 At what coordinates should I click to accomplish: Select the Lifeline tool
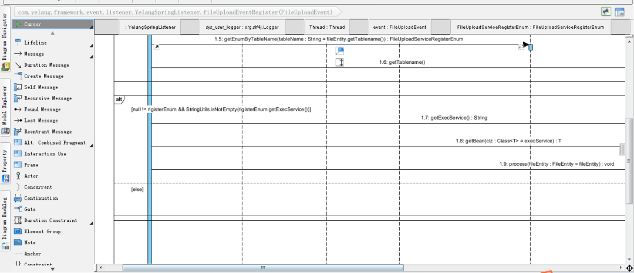35,43
